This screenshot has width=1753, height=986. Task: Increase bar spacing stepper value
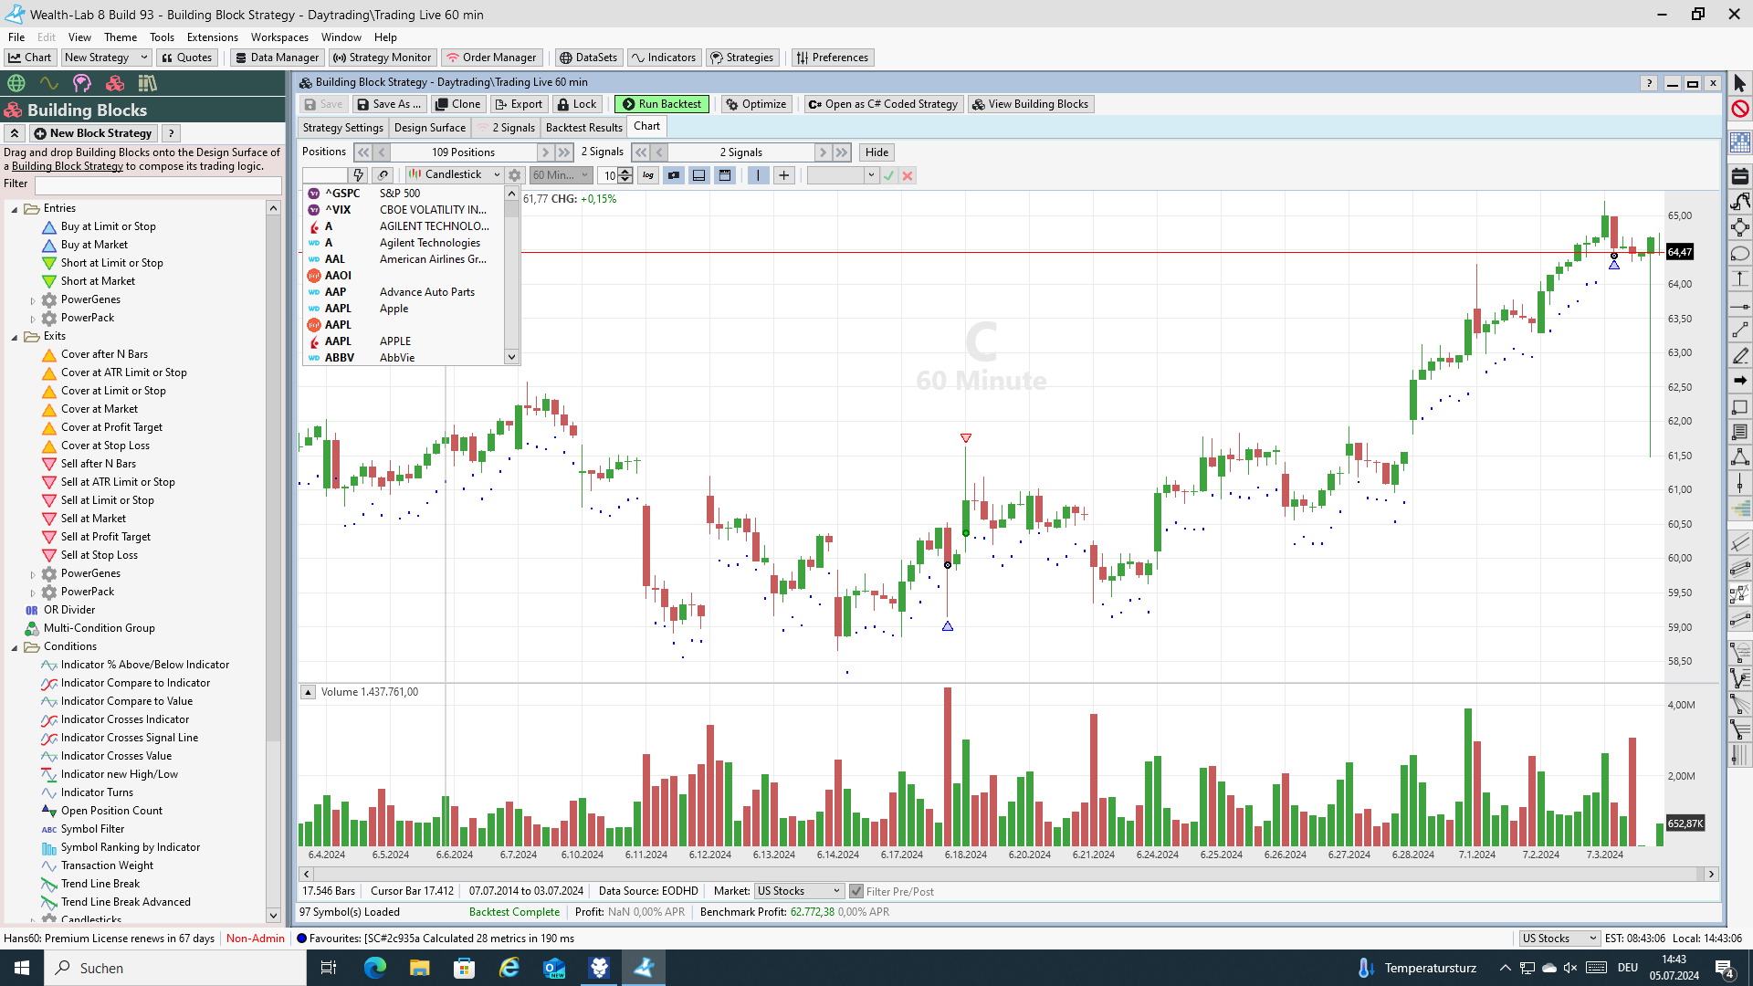point(625,172)
